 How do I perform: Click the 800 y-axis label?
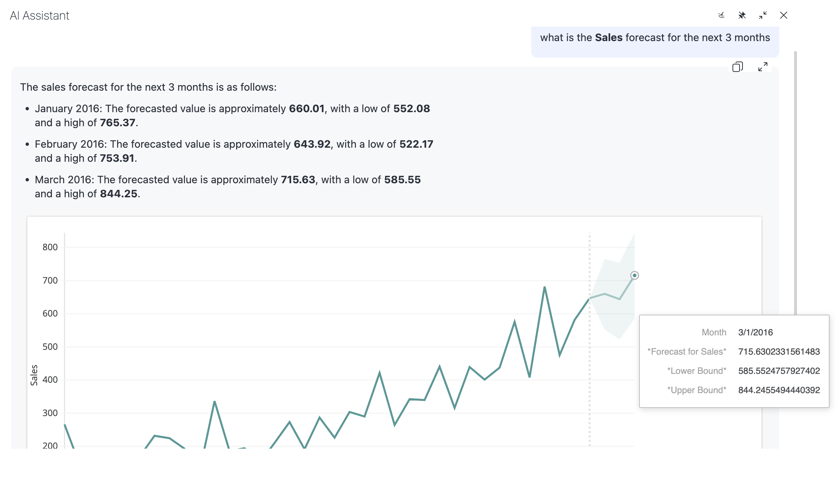pos(50,247)
